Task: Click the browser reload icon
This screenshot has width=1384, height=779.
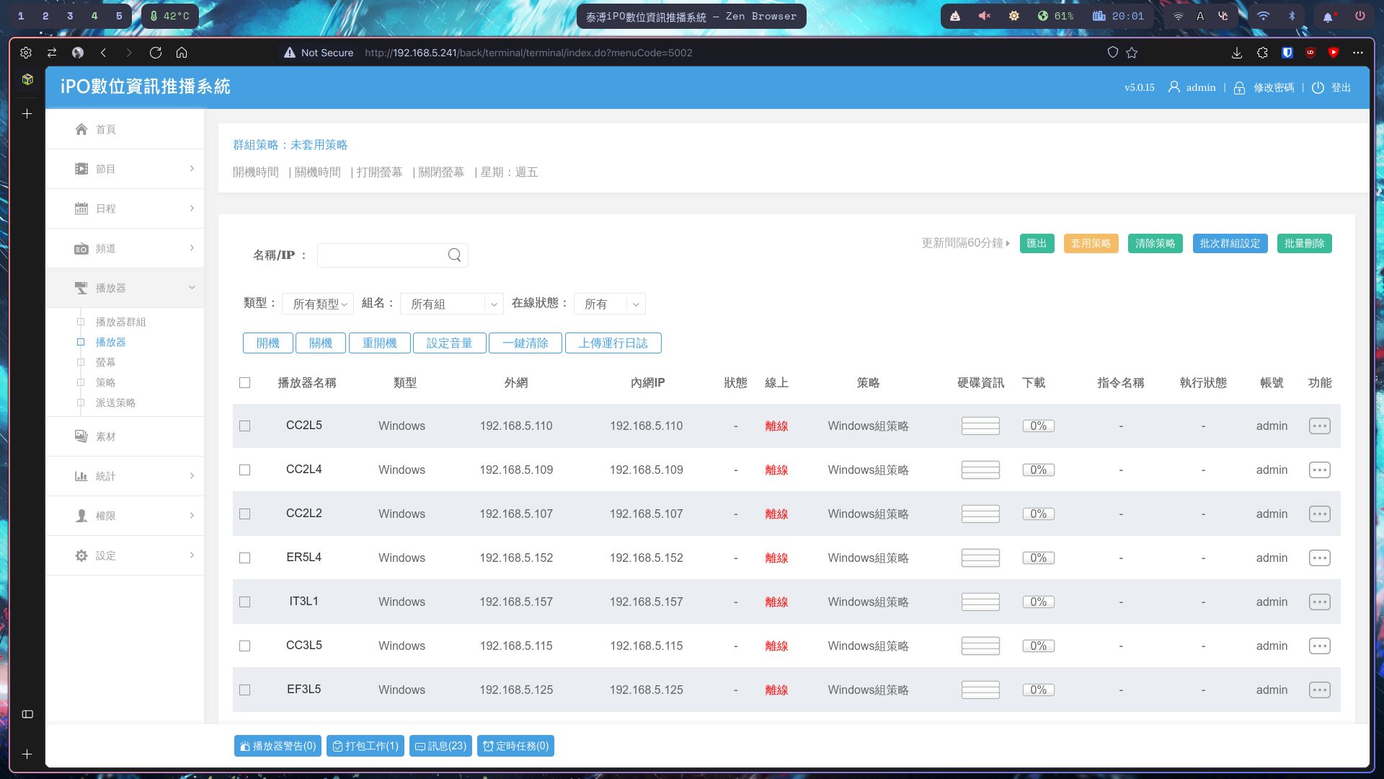Action: pos(155,53)
